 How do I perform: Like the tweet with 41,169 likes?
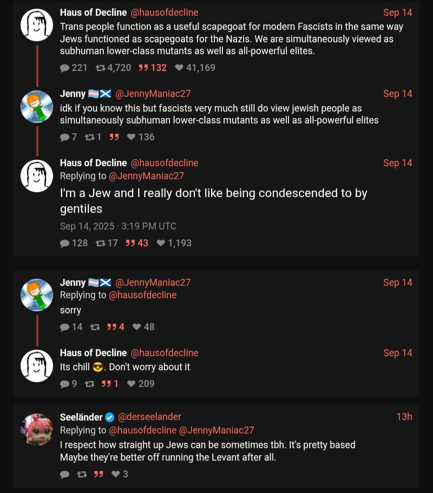pyautogui.click(x=179, y=68)
